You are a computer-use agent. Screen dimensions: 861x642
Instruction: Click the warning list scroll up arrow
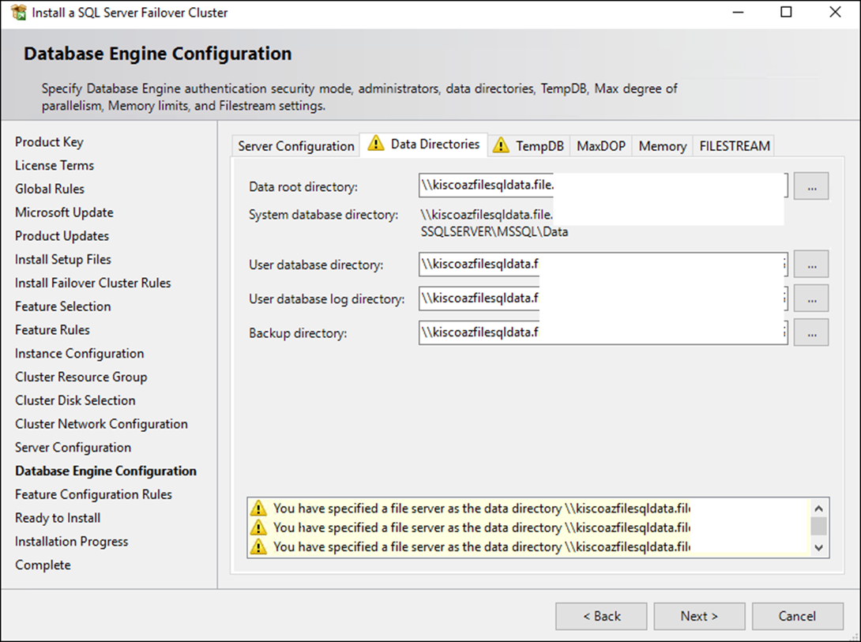(x=818, y=508)
